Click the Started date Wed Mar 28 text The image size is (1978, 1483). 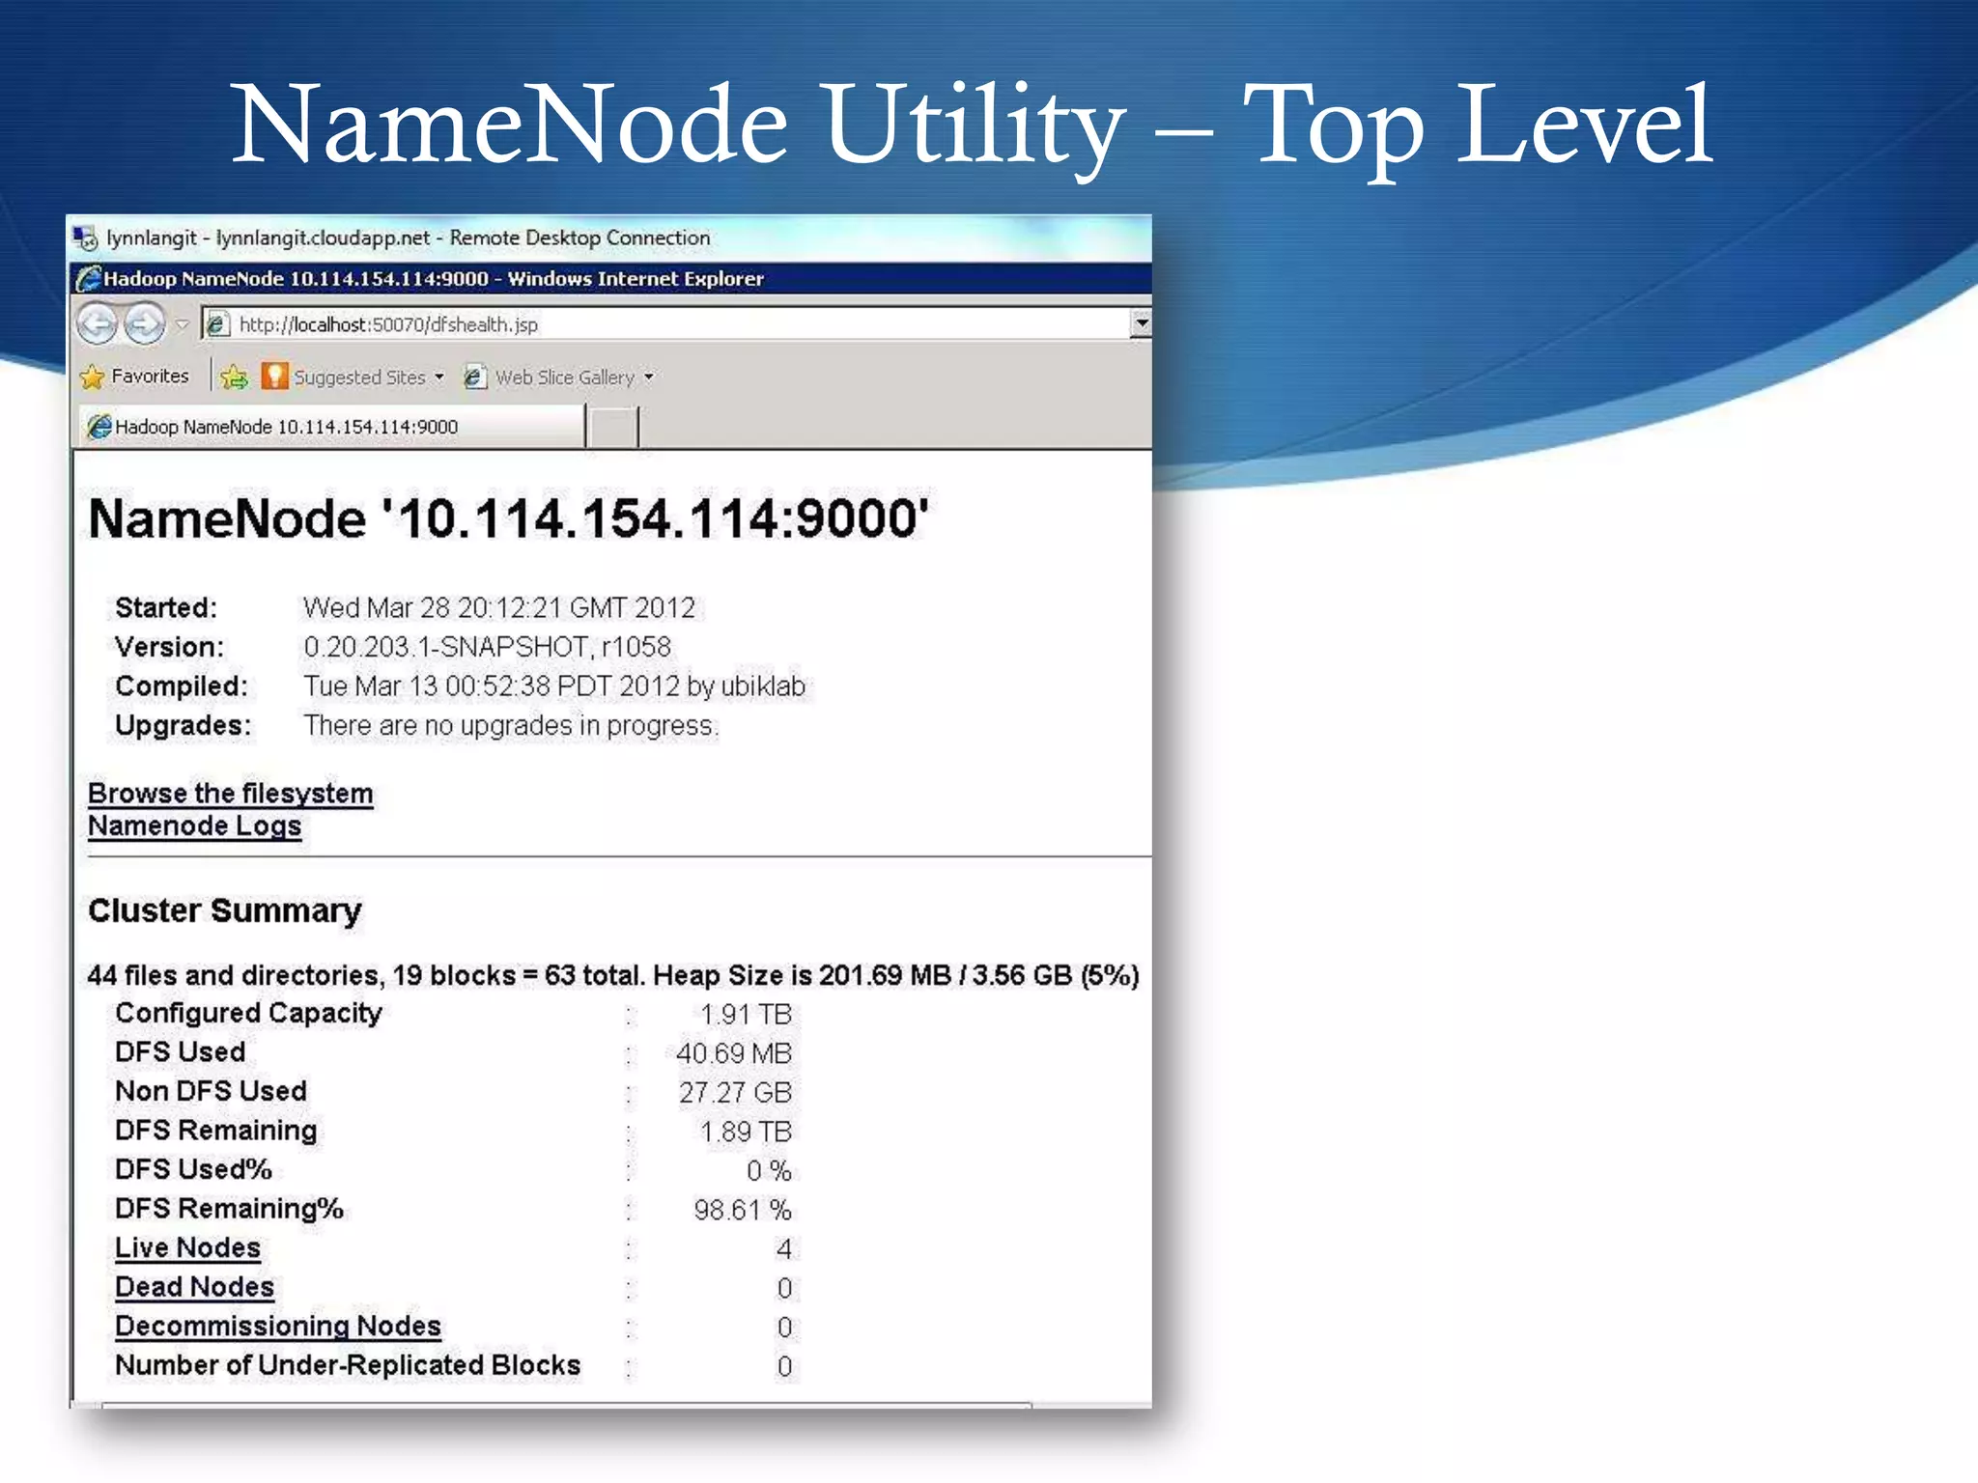499,607
